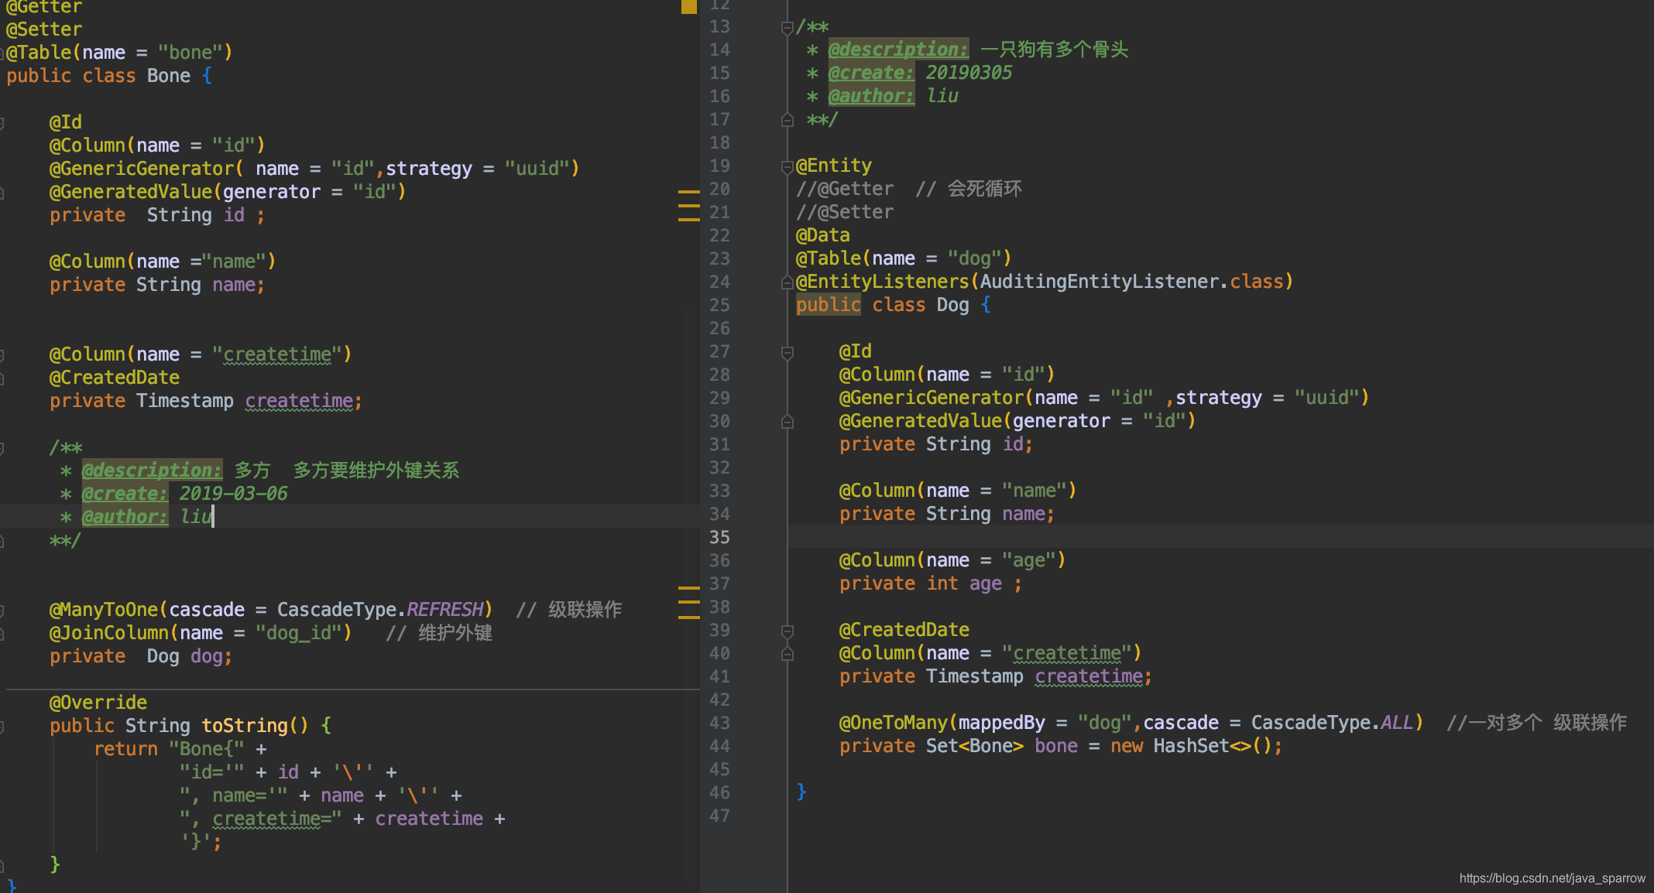
Task: Collapse the fold at @Id line 27 in Dog
Action: click(x=787, y=353)
